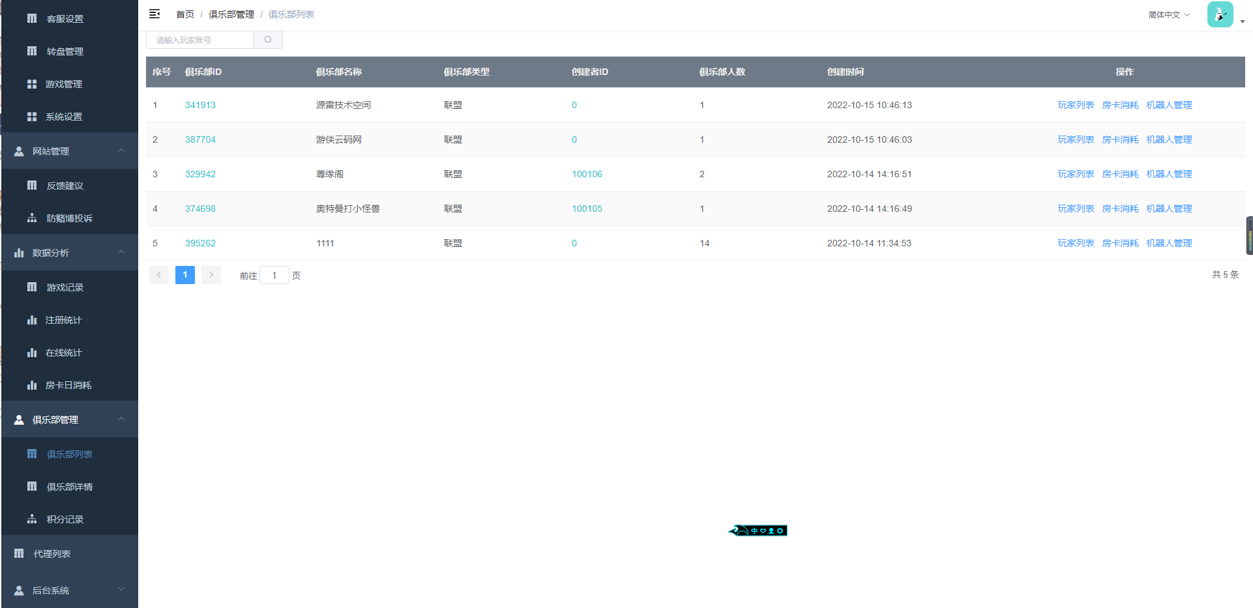This screenshot has height=608, width=1253.
Task: Select 注册统计 chart menu item
Action: point(63,320)
